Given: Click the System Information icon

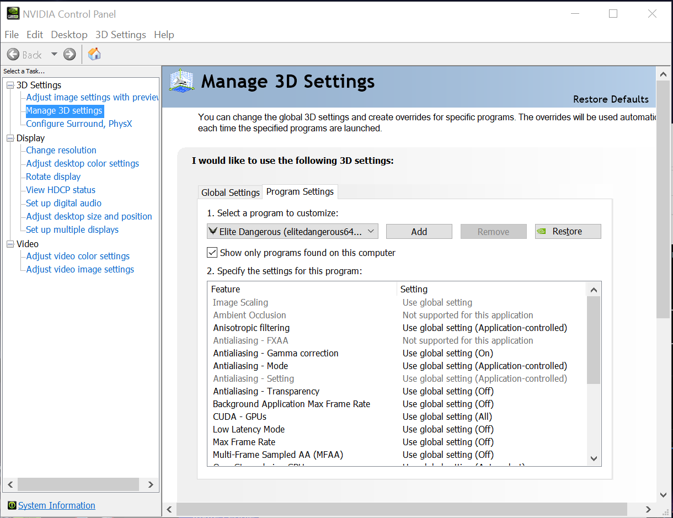Looking at the screenshot, I should point(12,505).
